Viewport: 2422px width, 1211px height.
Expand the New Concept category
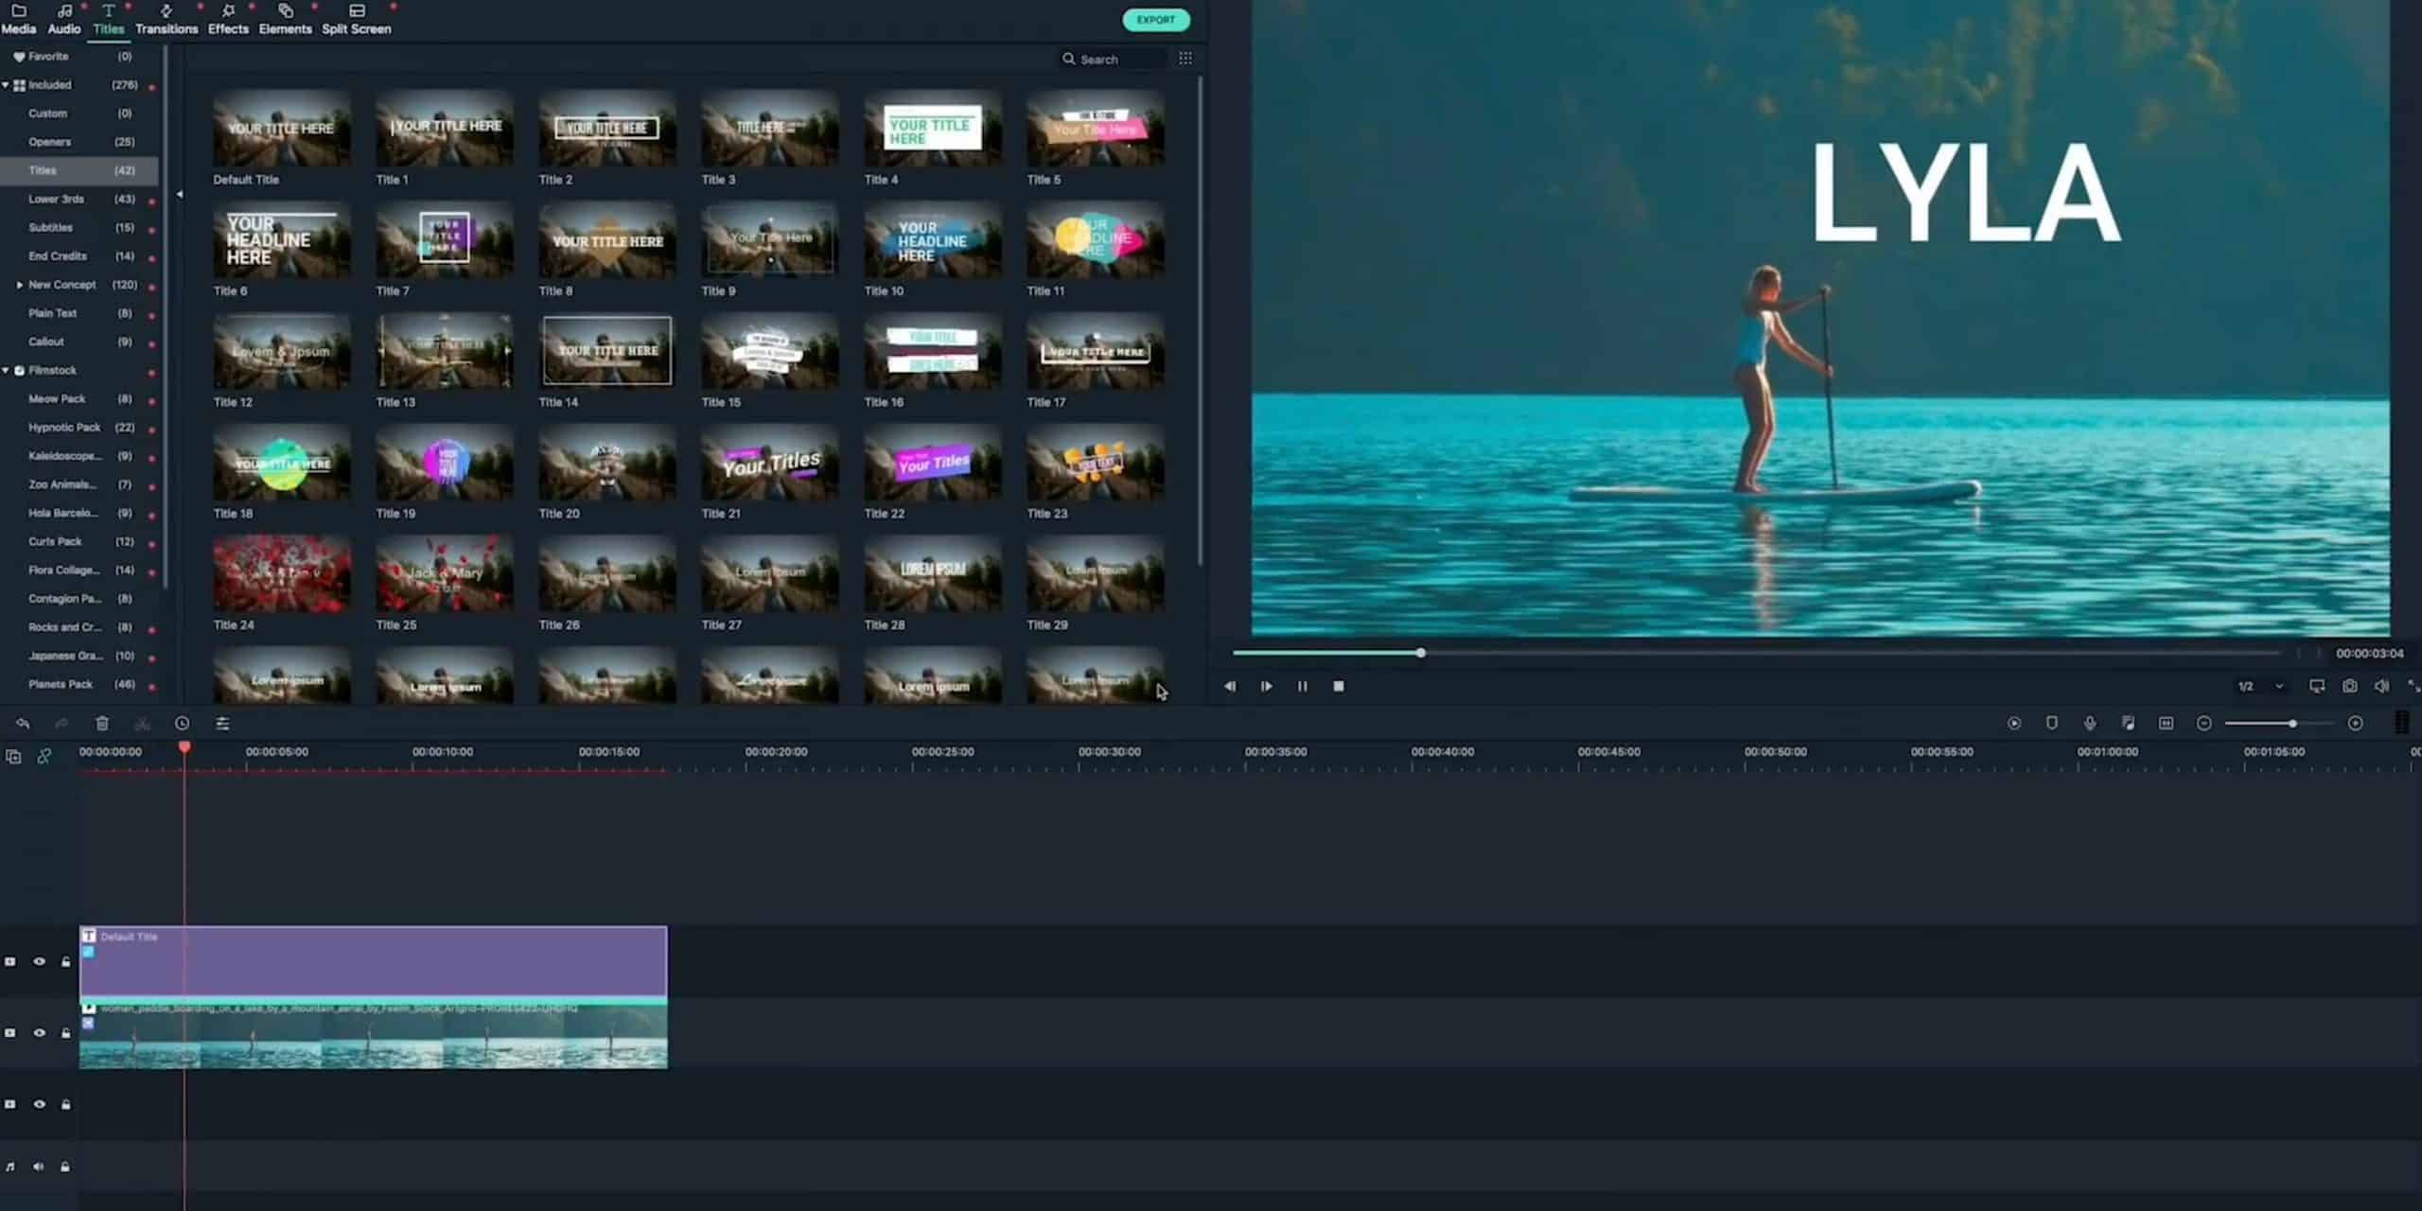point(15,284)
